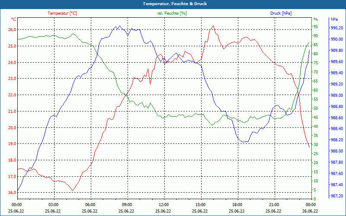Click the '20,0' temperature axis value

coord(12,127)
